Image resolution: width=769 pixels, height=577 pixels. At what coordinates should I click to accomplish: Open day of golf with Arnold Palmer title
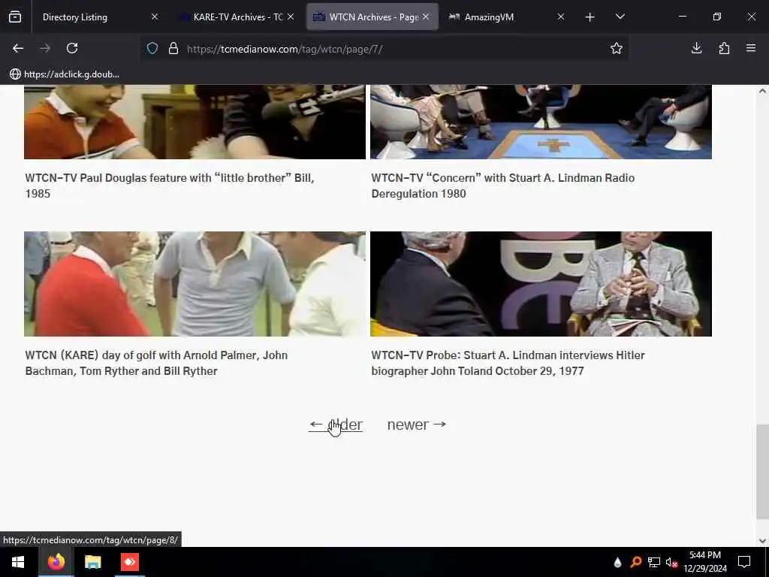click(x=156, y=363)
